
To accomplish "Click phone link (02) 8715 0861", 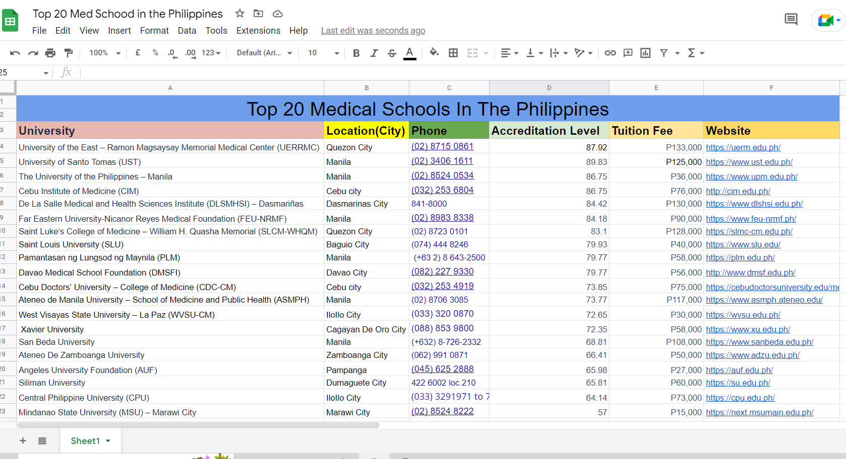I will tap(442, 146).
